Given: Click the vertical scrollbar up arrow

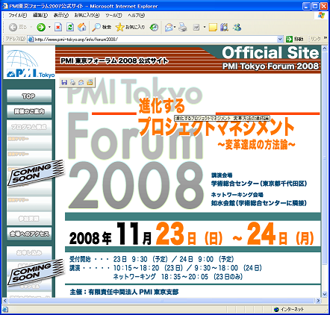Looking at the screenshot, I should 325,49.
